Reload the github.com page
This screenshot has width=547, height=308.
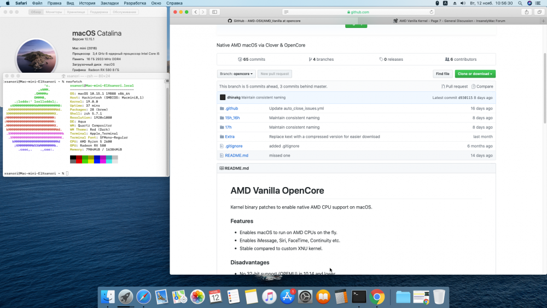click(x=432, y=12)
